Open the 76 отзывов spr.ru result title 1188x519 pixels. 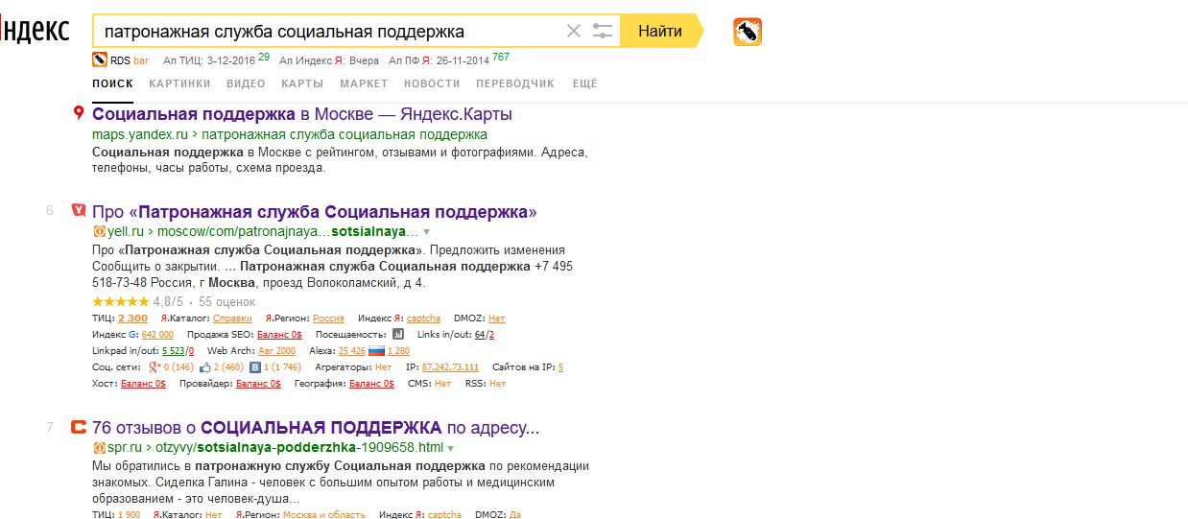click(316, 427)
